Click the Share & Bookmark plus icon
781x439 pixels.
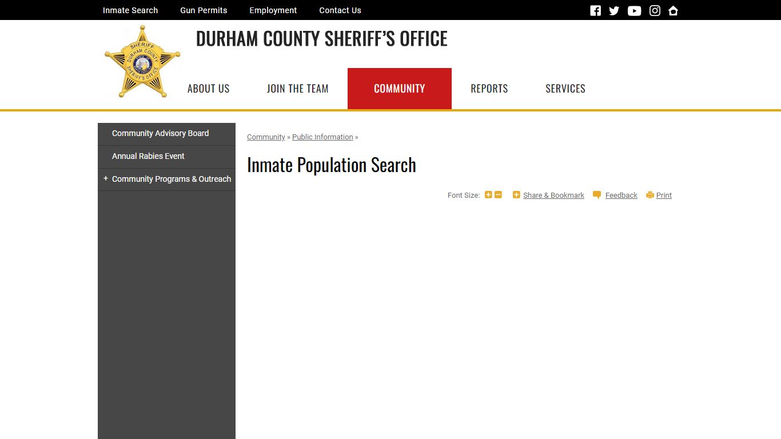516,195
